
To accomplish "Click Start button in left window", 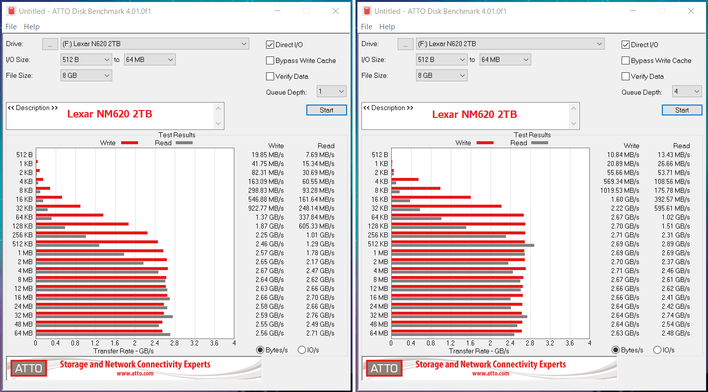I will 327,110.
